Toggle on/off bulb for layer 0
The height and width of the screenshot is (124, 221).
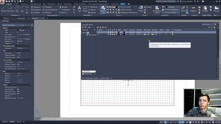click(x=108, y=32)
